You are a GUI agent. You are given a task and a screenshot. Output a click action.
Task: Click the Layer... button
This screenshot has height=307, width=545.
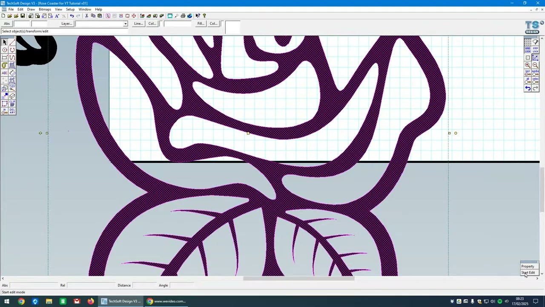(x=66, y=24)
